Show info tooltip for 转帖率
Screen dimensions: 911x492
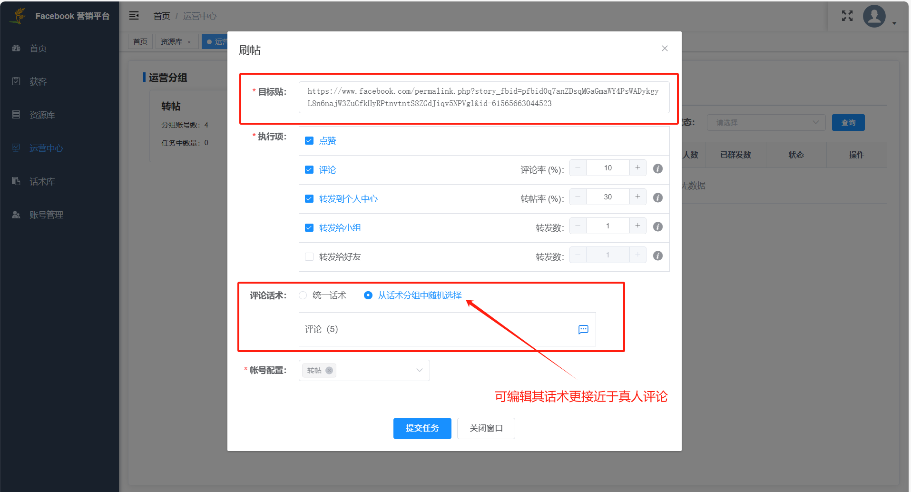pos(658,197)
